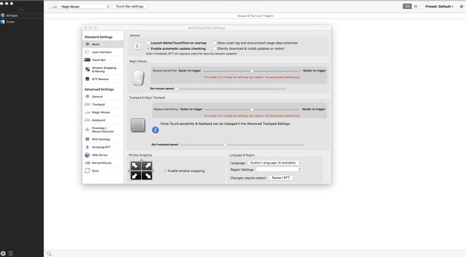Viewport: 466px width, 257px height.
Task: Toggle Enable window snapping checkbox
Action: [165, 171]
